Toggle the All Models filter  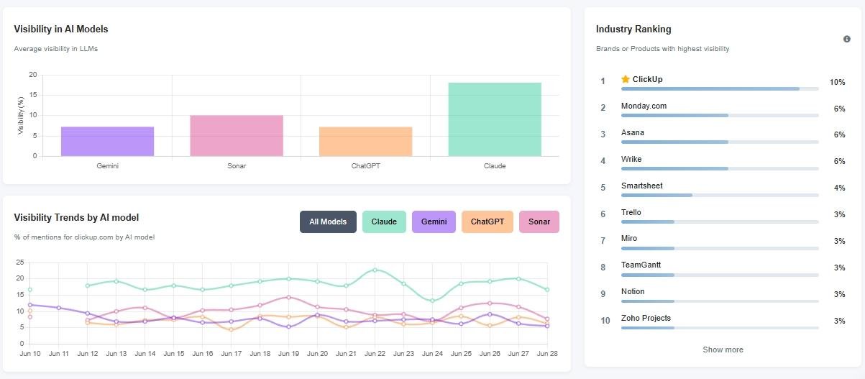[x=328, y=222]
